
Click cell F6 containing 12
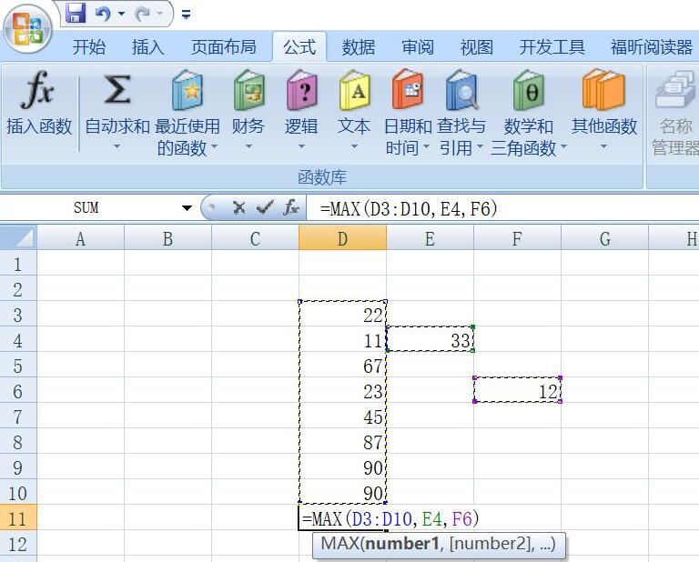click(x=517, y=391)
